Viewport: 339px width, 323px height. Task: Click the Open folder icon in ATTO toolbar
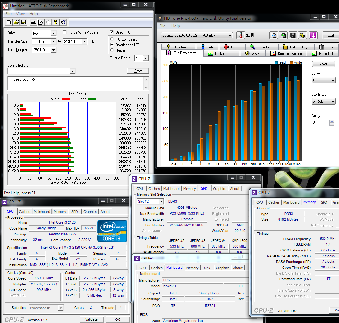click(16, 22)
